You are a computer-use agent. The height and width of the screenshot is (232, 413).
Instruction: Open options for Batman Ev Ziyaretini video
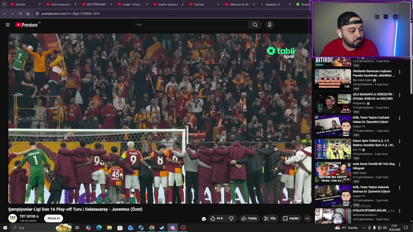click(399, 188)
